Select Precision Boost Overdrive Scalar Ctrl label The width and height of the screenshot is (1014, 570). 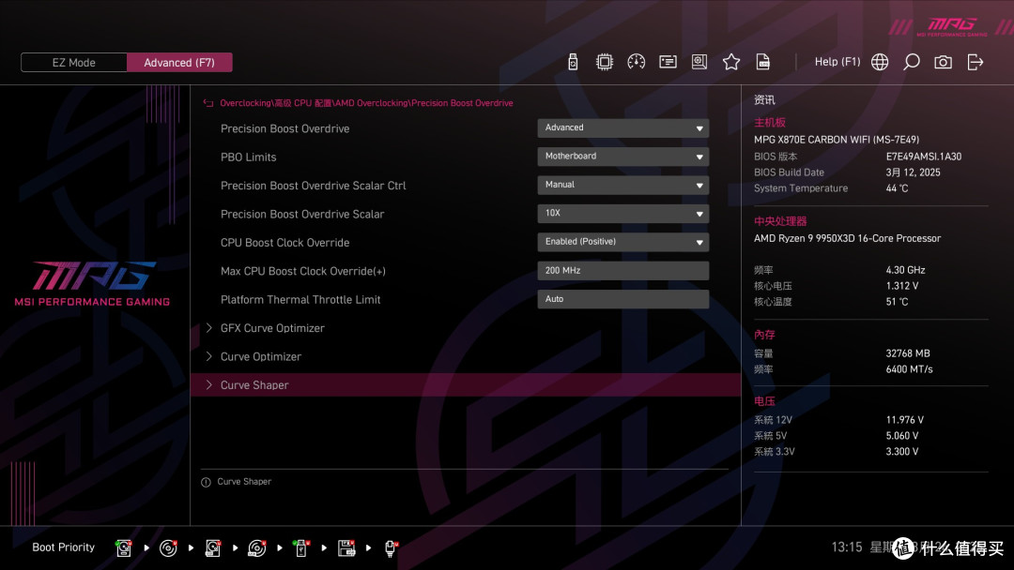pos(313,186)
